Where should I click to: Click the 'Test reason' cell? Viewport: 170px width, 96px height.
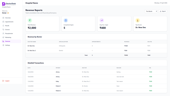tap(120, 81)
